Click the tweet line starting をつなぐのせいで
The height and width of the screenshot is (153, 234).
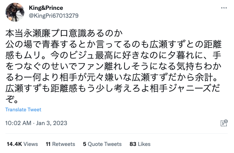(x=113, y=66)
